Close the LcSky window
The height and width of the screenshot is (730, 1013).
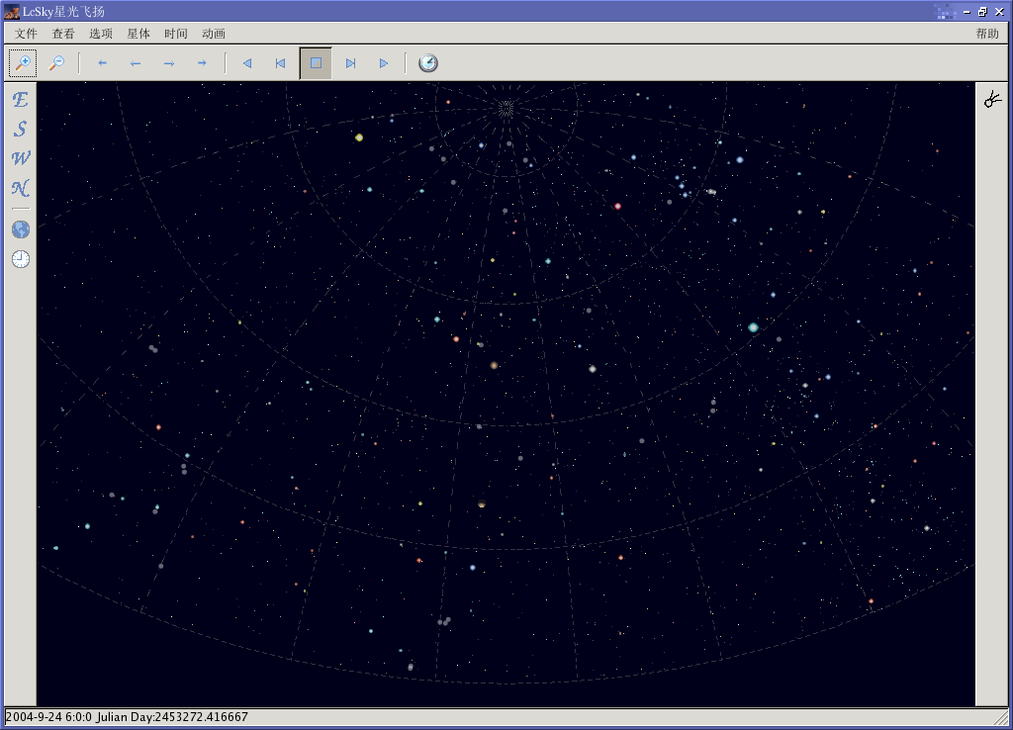coord(999,12)
